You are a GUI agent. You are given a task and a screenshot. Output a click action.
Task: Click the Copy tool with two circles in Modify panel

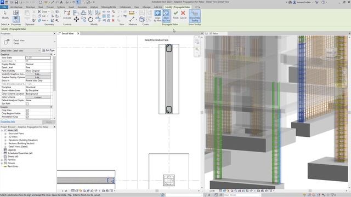coord(83,20)
